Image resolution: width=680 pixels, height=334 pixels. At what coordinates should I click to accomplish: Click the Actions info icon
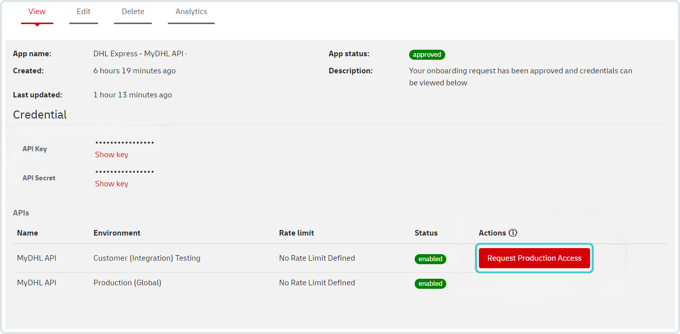[513, 233]
